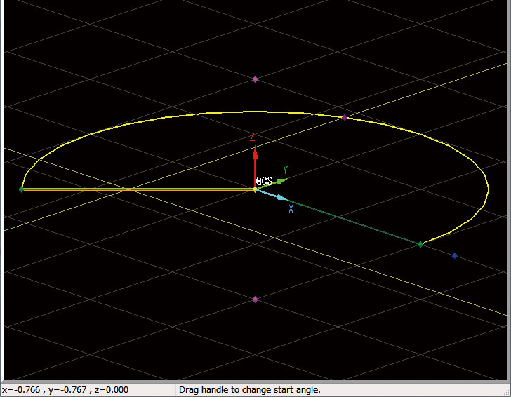
Task: Click the blue X axis label
Action: (x=291, y=209)
